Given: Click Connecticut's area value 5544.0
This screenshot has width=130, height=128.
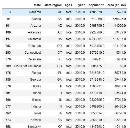Looking at the screenshot, I should pos(121,53).
